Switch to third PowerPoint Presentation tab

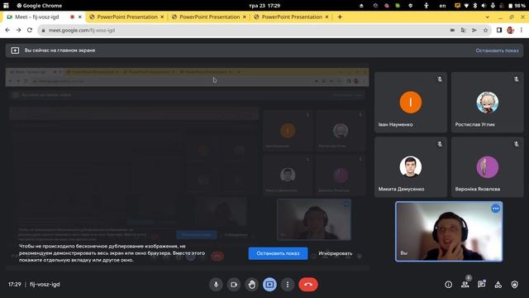292,17
